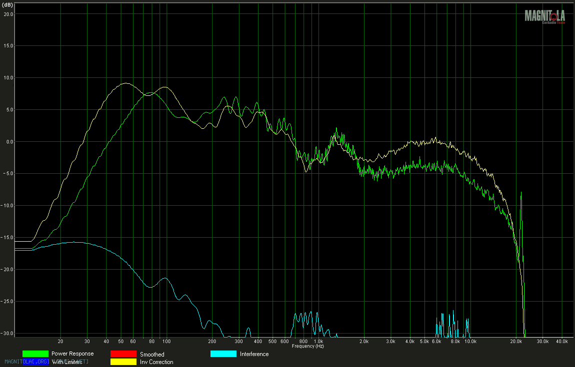The height and width of the screenshot is (367, 575).
Task: Click the cyan Interference legend swatch
Action: pos(223,354)
